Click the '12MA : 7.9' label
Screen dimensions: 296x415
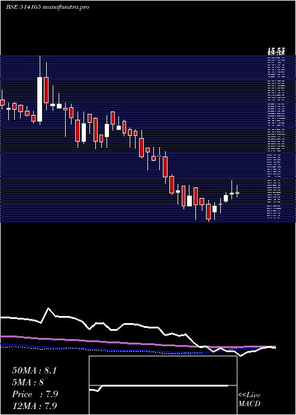pyautogui.click(x=34, y=406)
